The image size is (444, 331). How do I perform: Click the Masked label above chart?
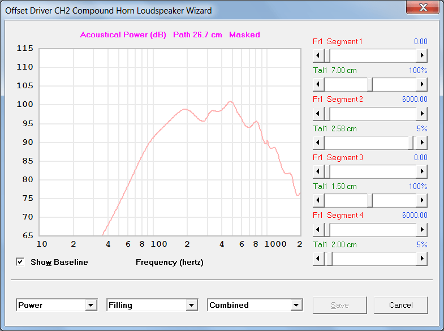(x=244, y=35)
